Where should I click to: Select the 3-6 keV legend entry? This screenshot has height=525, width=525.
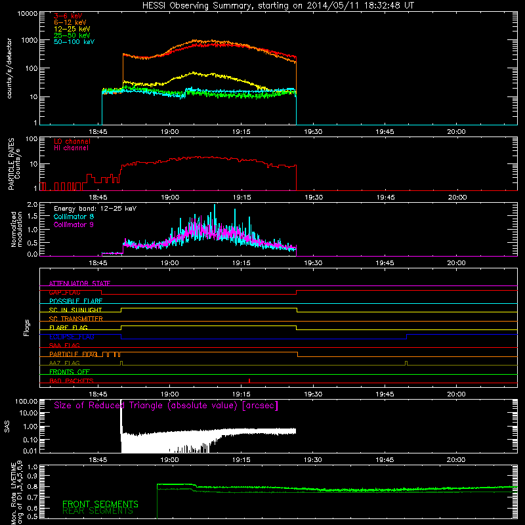[68, 16]
